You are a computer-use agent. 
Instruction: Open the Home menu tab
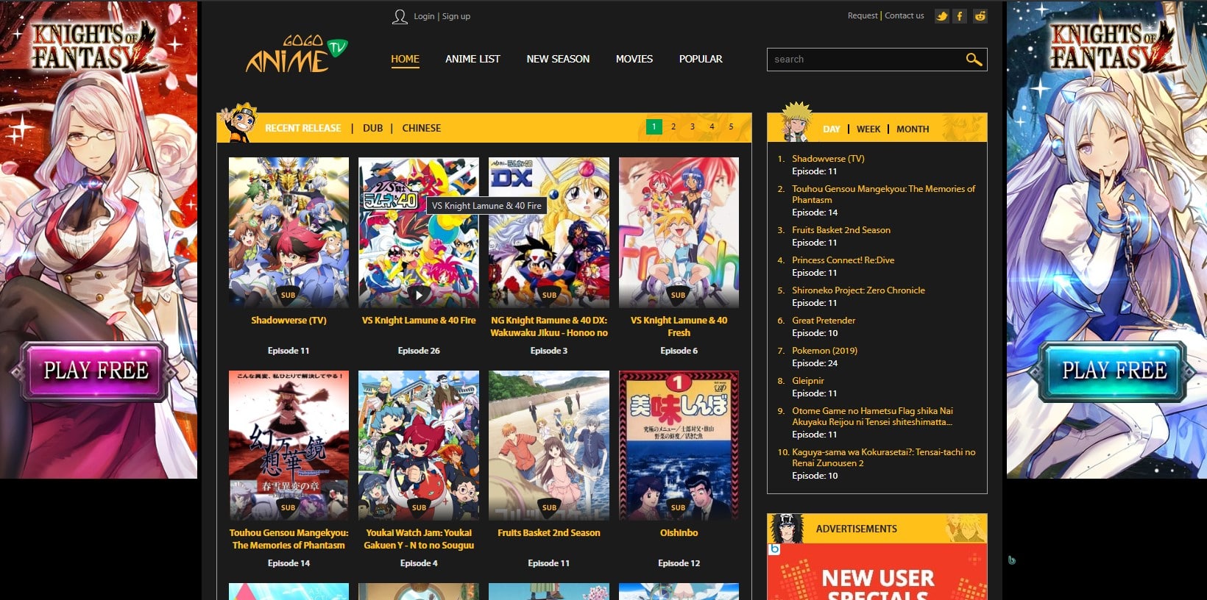point(405,59)
